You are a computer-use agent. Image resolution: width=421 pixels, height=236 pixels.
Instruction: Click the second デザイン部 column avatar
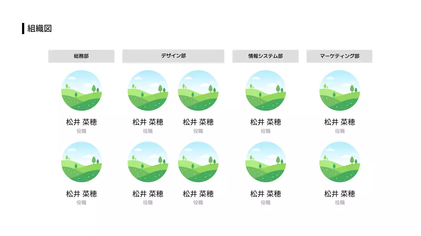198,91
